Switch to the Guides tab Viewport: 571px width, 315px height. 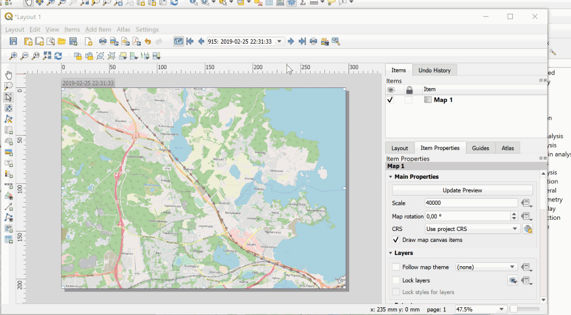coord(480,148)
